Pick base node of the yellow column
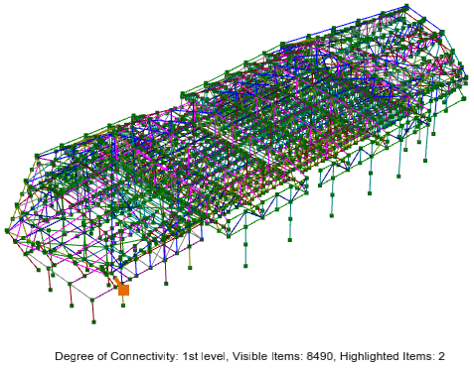 click(x=190, y=267)
